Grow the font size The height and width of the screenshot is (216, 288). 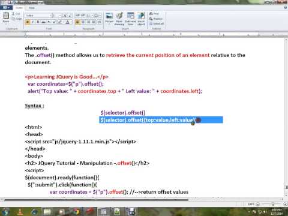click(x=65, y=16)
